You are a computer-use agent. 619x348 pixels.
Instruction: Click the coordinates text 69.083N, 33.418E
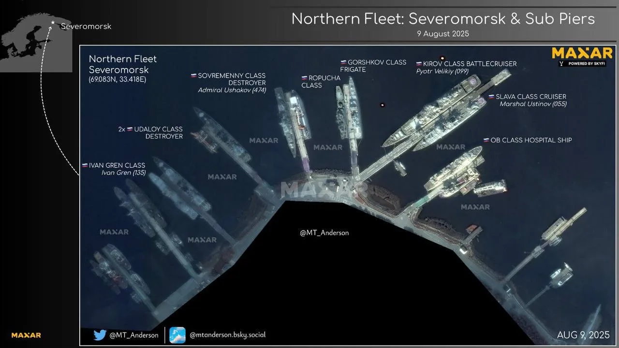118,79
